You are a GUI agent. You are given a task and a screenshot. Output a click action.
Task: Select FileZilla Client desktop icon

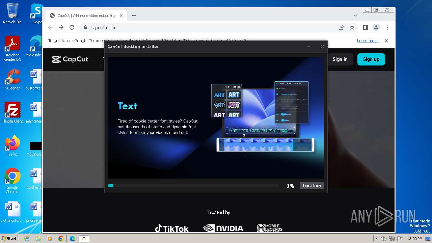pos(12,113)
